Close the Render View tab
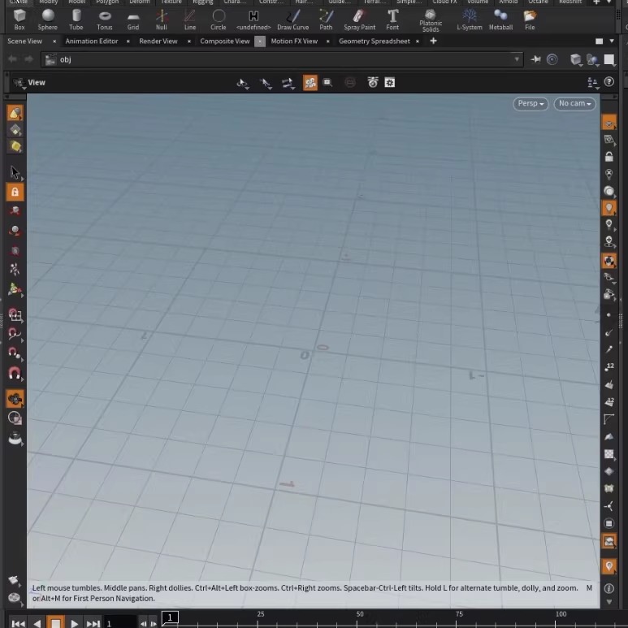Viewport: 628px width, 628px height. (x=189, y=41)
